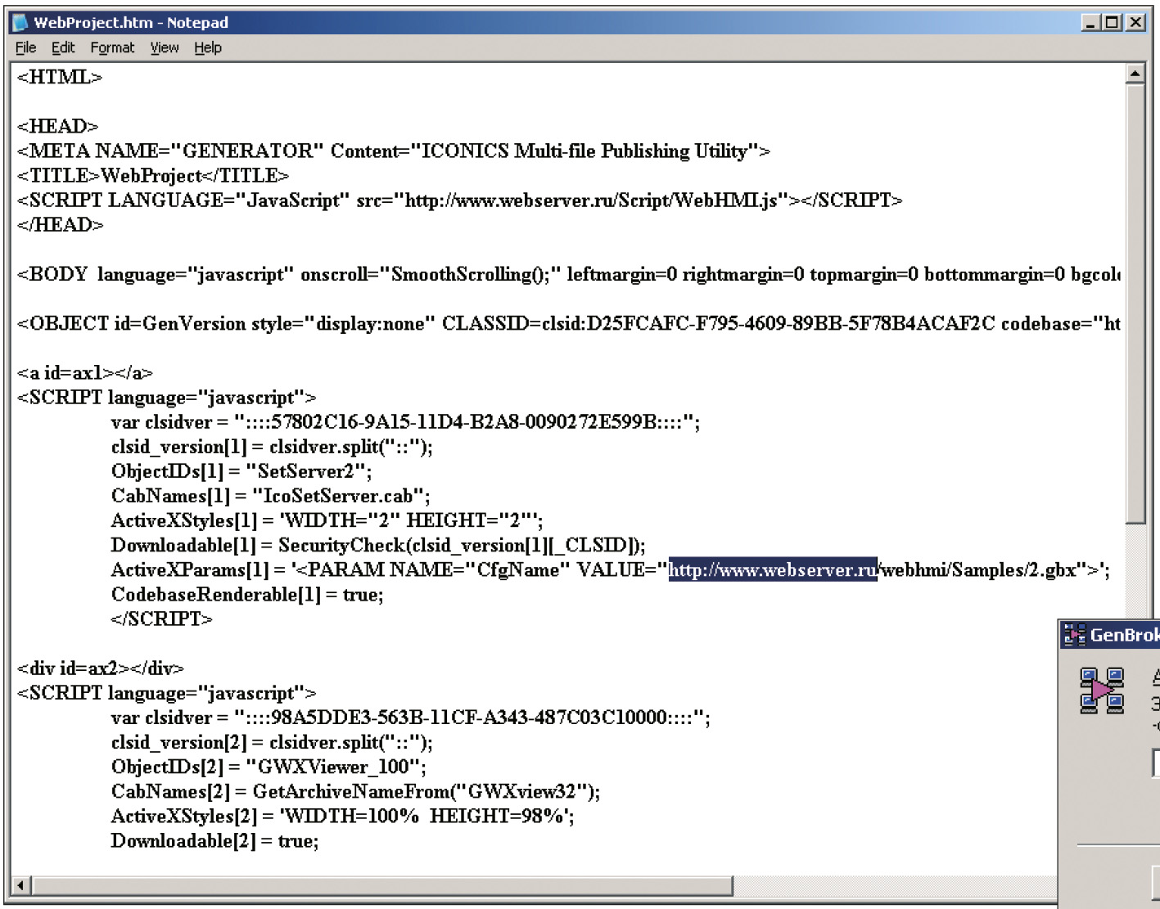
Task: Click the META NAME="GENERATOR" line
Action: (x=394, y=151)
